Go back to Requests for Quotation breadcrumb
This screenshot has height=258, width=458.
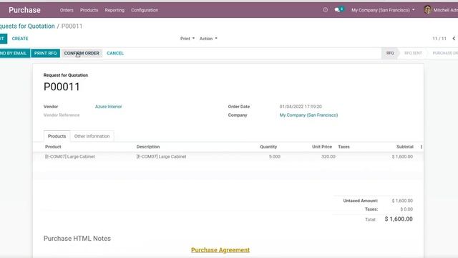point(27,26)
